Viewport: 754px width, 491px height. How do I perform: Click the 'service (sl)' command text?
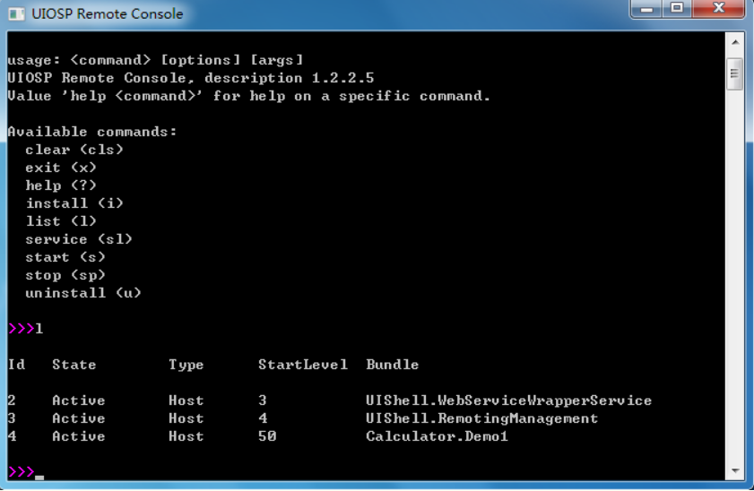[x=79, y=239]
